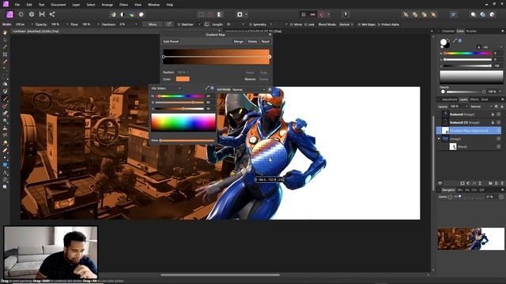
Task: Open the Layers panel blend mode dropdown
Action: (x=481, y=106)
